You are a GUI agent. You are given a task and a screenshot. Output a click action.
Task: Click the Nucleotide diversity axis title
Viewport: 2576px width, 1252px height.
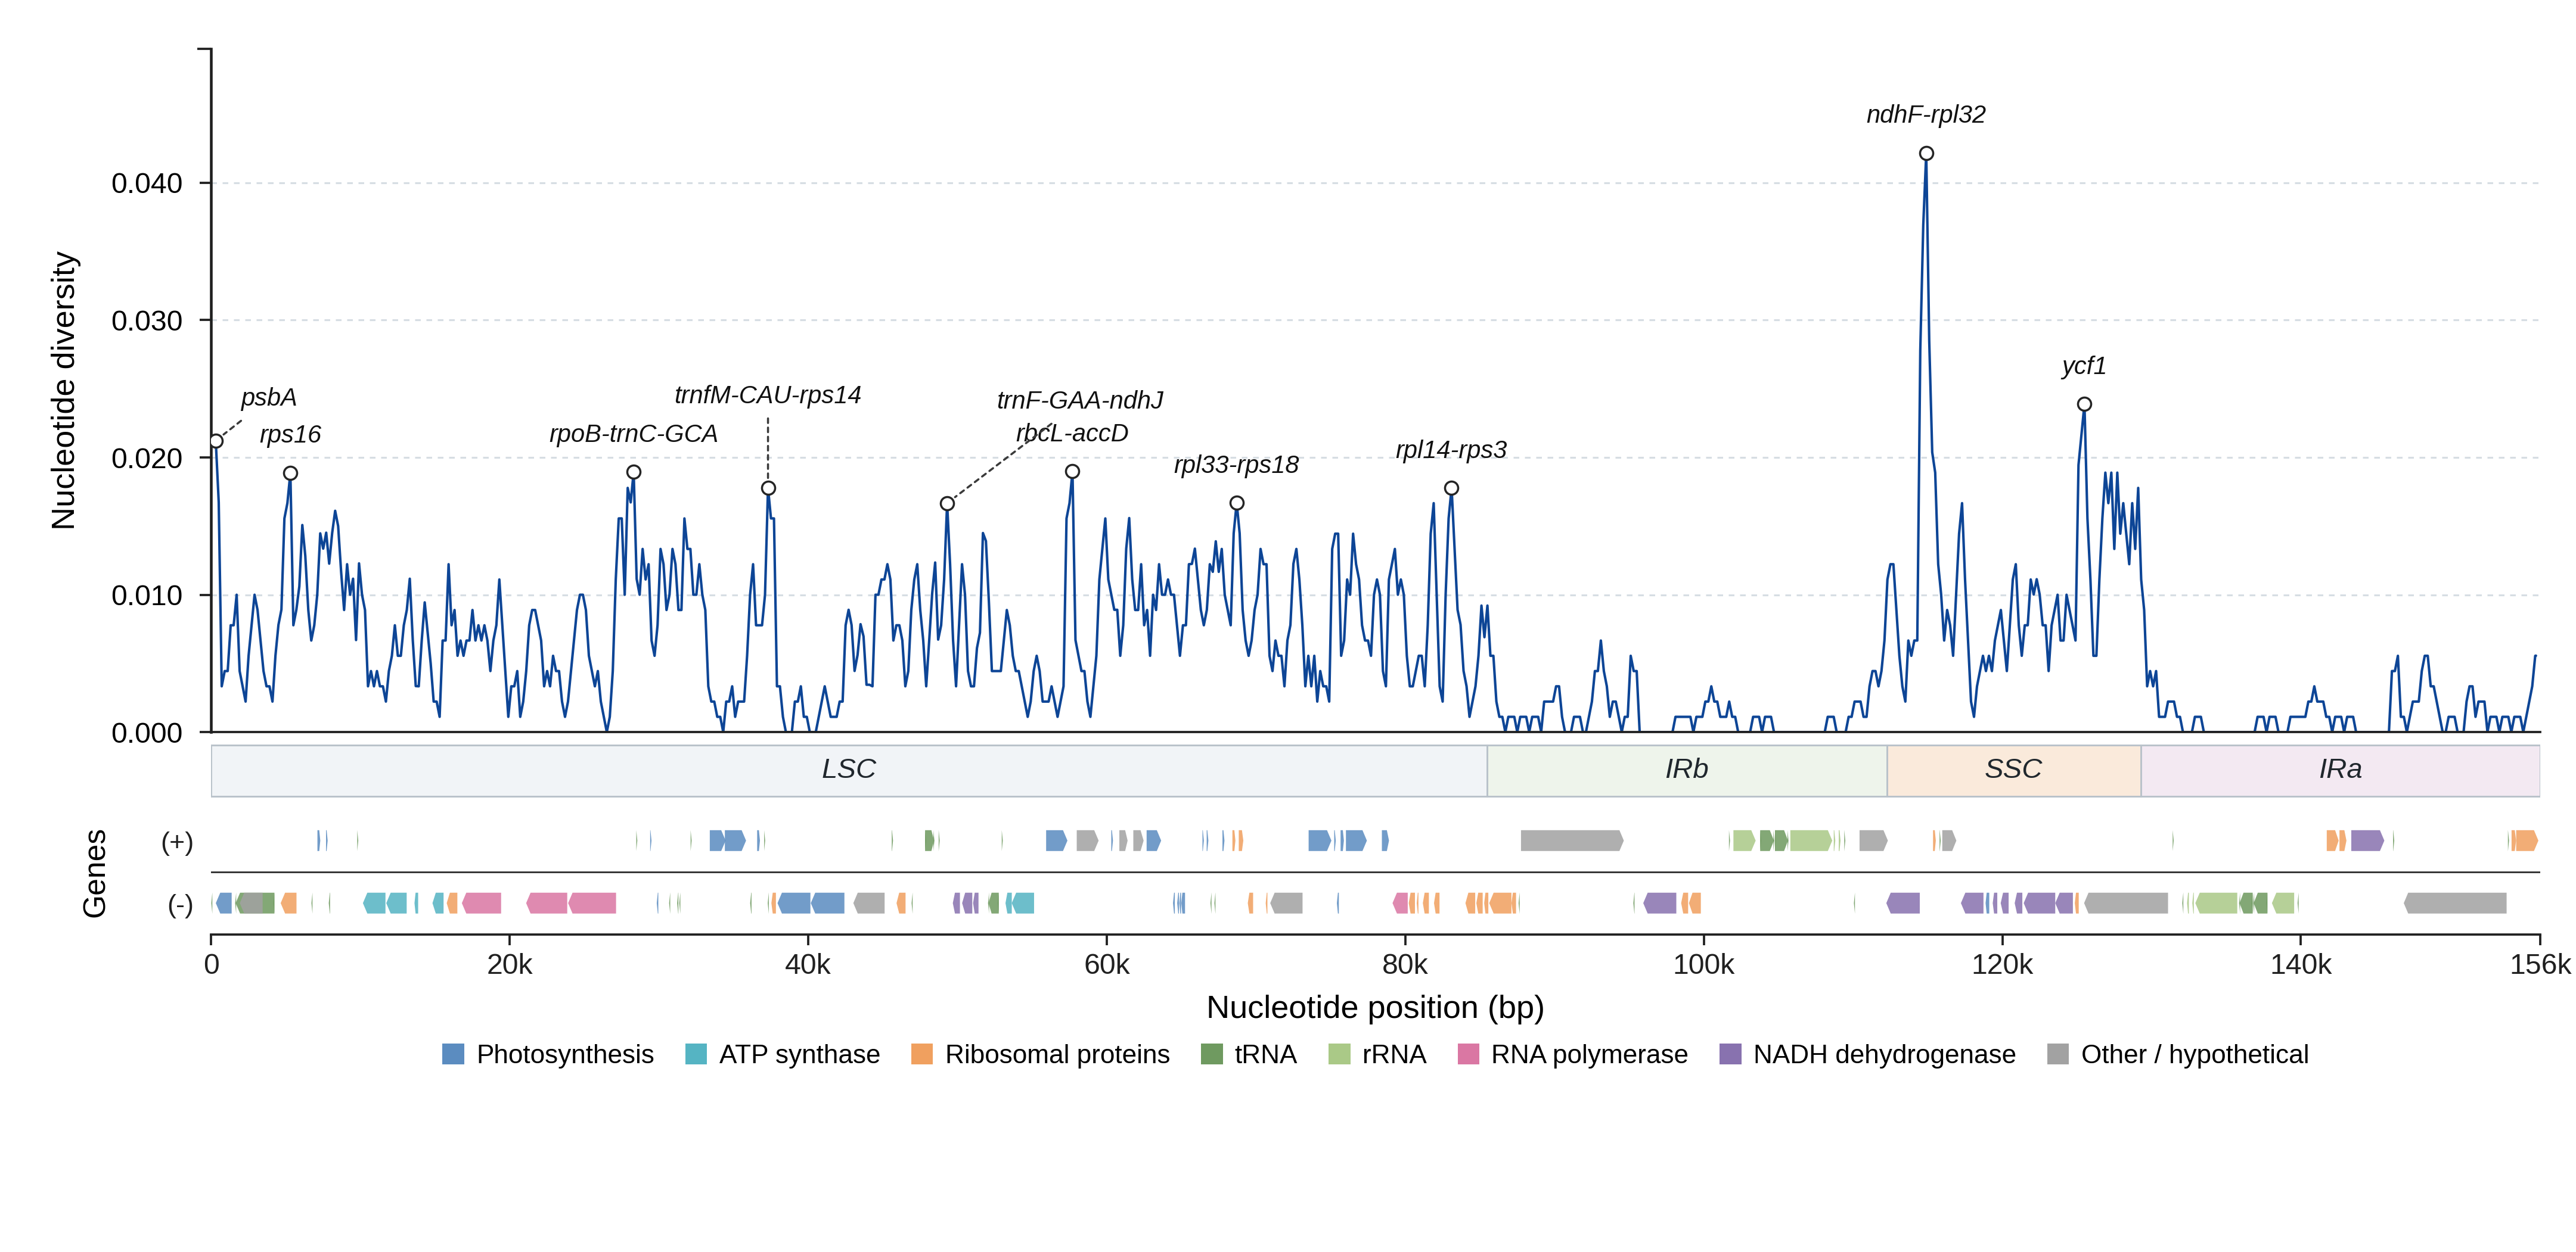click(x=63, y=390)
